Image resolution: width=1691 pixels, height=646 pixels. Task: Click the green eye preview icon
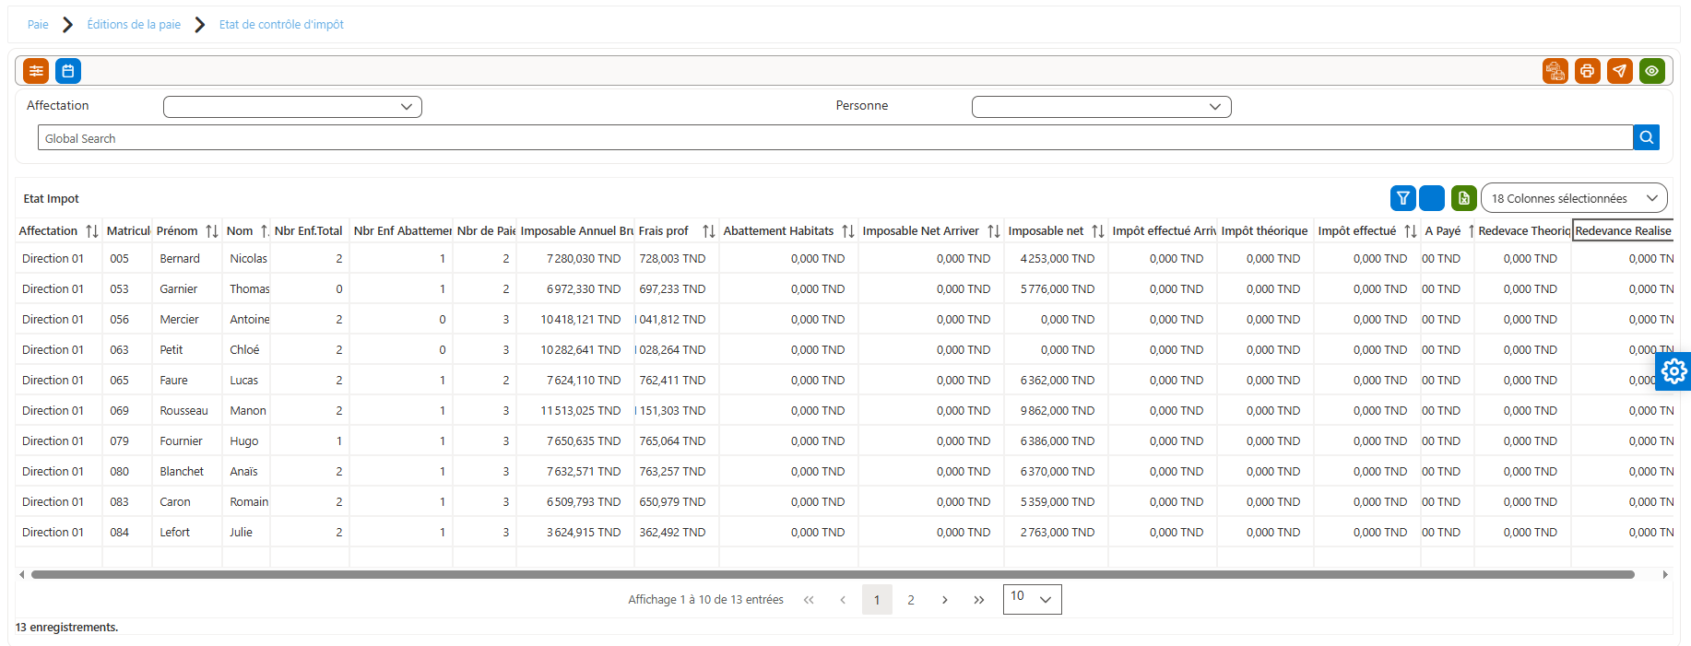[x=1652, y=71]
